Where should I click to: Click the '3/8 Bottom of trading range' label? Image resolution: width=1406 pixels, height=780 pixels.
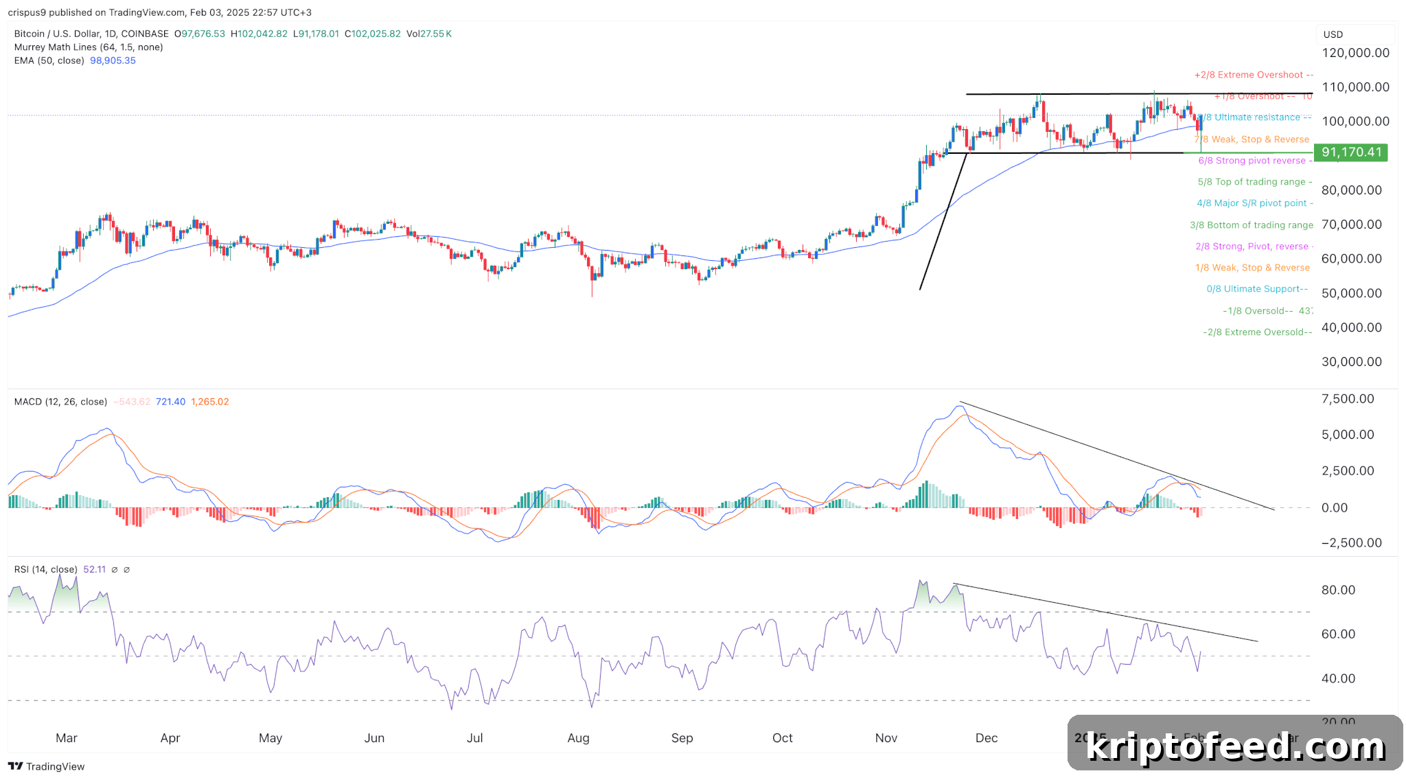1252,225
